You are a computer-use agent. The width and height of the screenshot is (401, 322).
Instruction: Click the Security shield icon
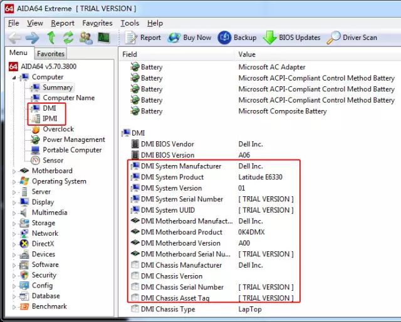(x=24, y=275)
